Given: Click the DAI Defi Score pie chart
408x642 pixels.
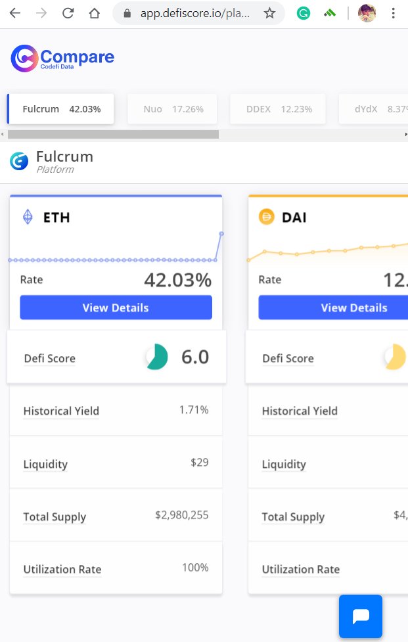Looking at the screenshot, I should tap(395, 357).
